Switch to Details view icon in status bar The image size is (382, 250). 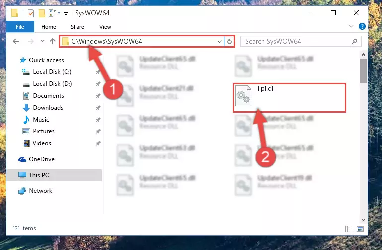[349, 229]
